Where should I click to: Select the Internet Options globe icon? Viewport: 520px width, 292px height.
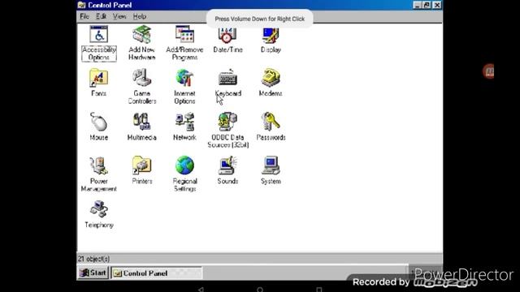(184, 78)
